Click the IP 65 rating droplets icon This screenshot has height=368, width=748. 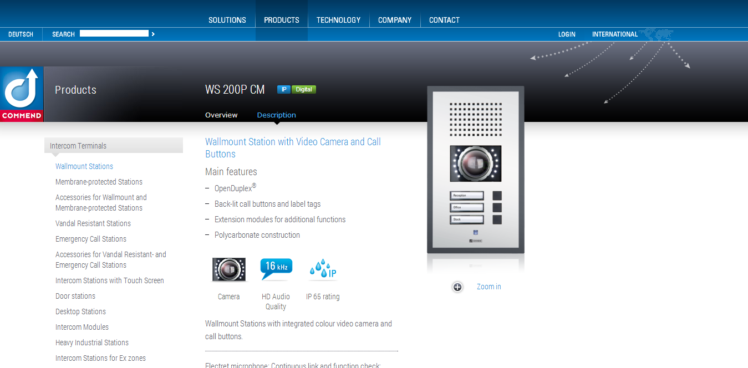coord(323,270)
